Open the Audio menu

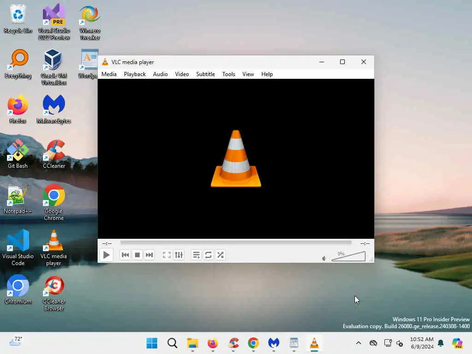click(x=160, y=74)
